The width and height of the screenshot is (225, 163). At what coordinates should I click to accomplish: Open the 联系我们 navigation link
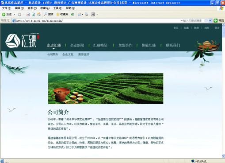[x=173, y=45]
